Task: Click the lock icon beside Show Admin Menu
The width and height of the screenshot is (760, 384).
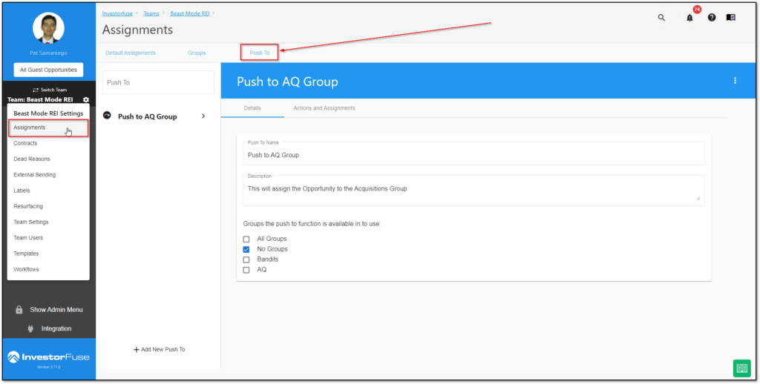Action: 19,309
